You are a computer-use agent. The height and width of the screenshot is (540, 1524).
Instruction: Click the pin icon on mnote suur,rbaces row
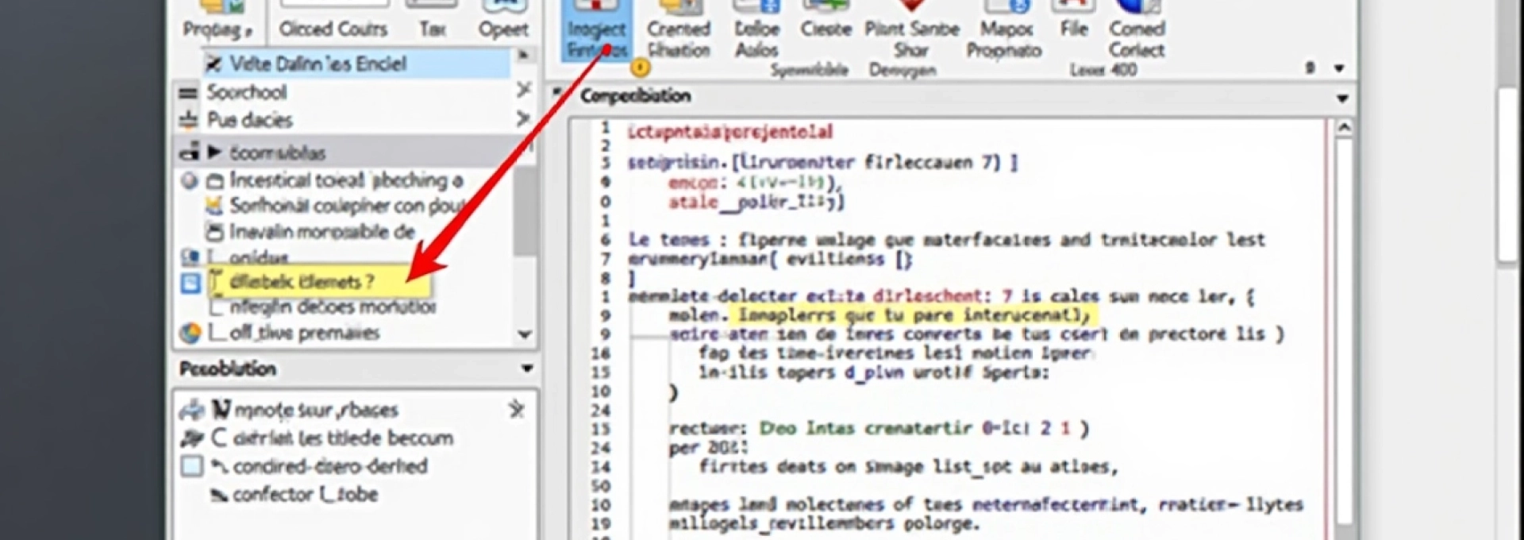pos(517,409)
